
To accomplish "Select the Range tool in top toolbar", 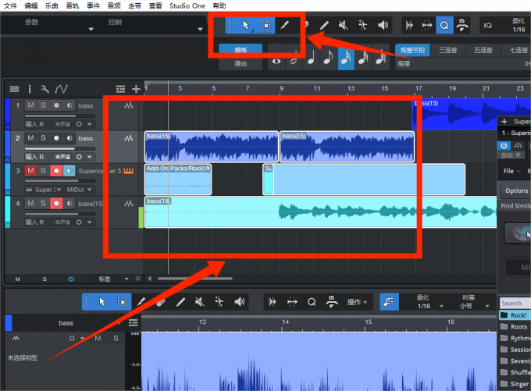I will pyautogui.click(x=265, y=26).
